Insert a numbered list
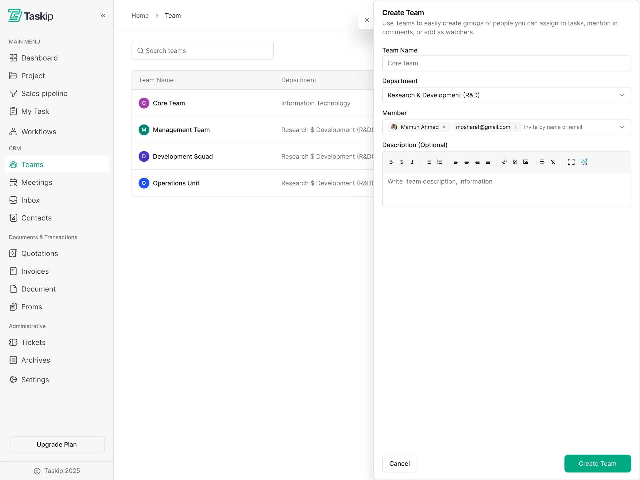The height and width of the screenshot is (480, 640). point(439,162)
